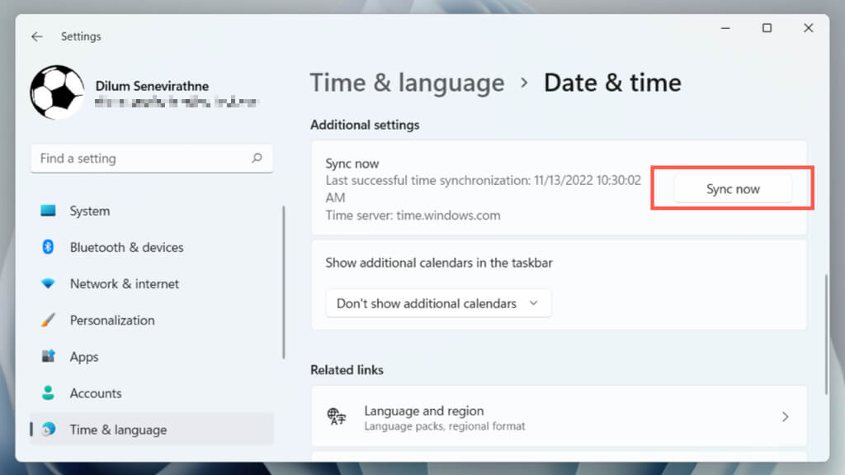Click the sidebar navigation scrollbar
The image size is (845, 475).
[x=284, y=281]
